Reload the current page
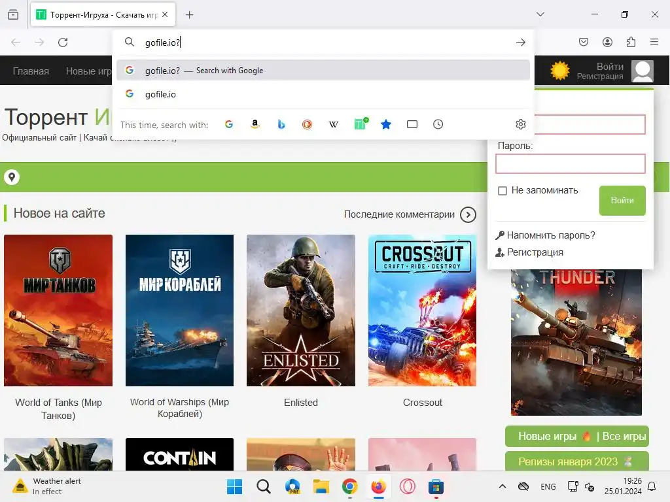The image size is (670, 502). [63, 42]
